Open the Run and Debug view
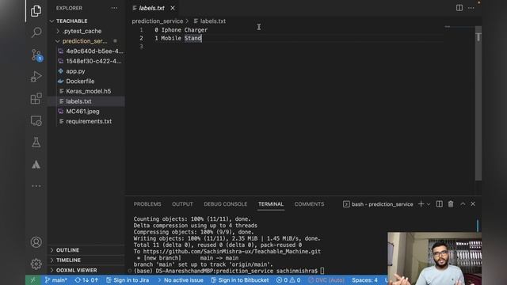This screenshot has height=285, width=507. (36, 77)
